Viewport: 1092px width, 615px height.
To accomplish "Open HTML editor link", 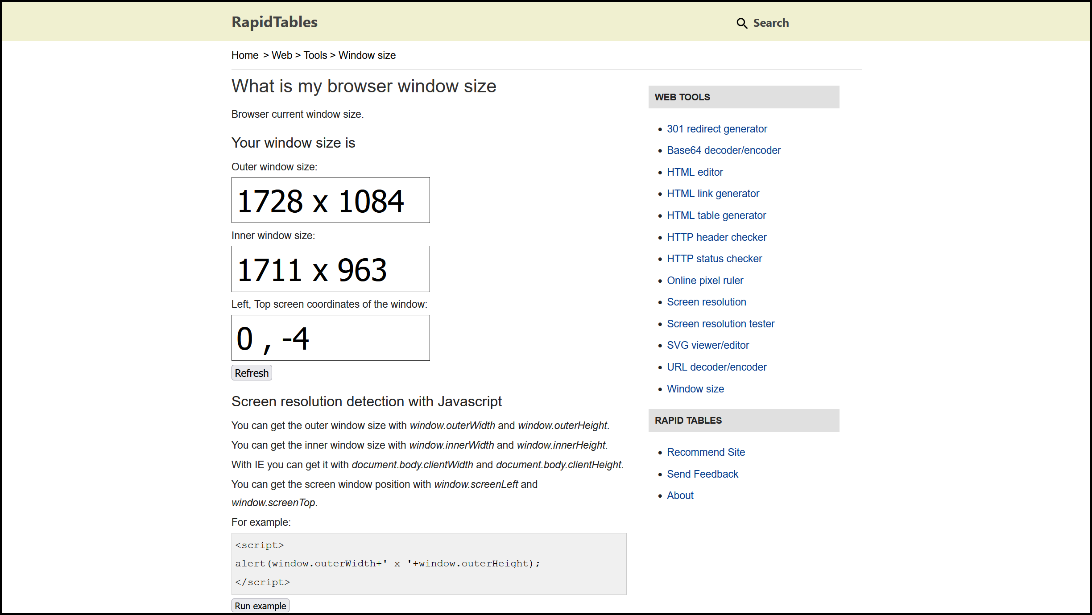I will pos(695,172).
